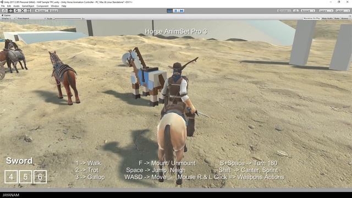Select the Rect transform tool
This screenshot has height=198, width=352.
[x=29, y=10]
